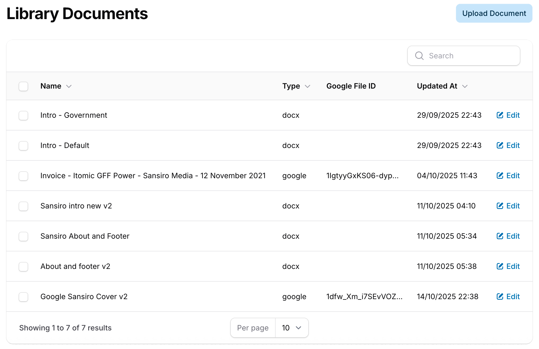Sort by the Type column chevron

pos(308,86)
